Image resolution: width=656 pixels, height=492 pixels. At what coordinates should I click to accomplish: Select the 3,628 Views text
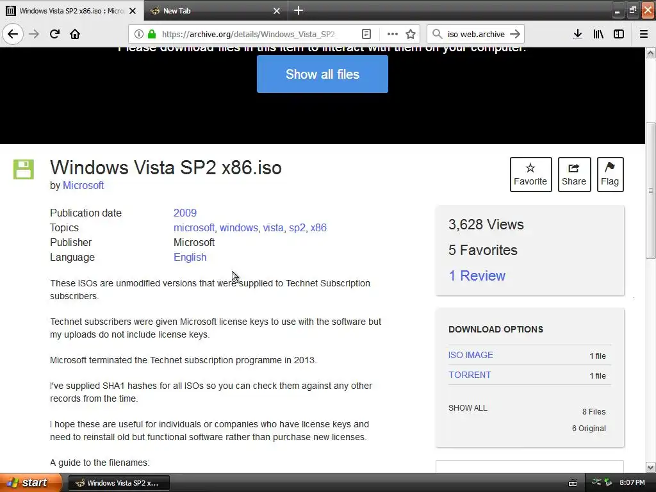coord(486,225)
